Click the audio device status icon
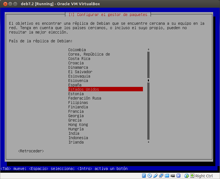The height and width of the screenshot is (179, 220). click(155, 176)
